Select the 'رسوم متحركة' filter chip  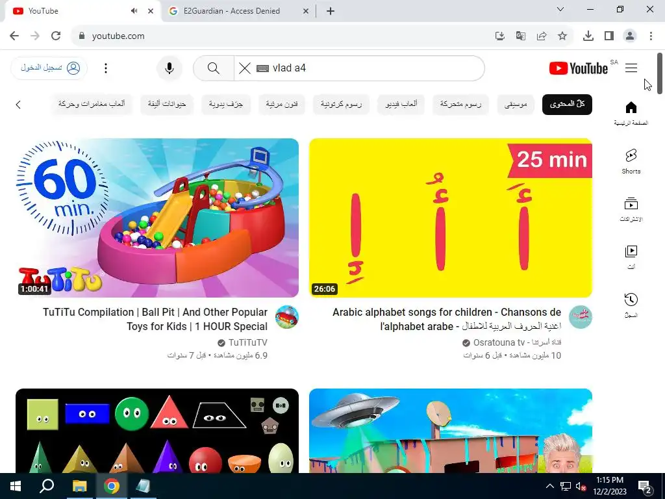[460, 105]
